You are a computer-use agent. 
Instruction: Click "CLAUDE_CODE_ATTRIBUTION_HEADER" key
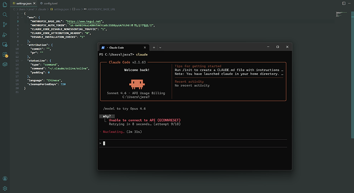pyautogui.click(x=56, y=33)
